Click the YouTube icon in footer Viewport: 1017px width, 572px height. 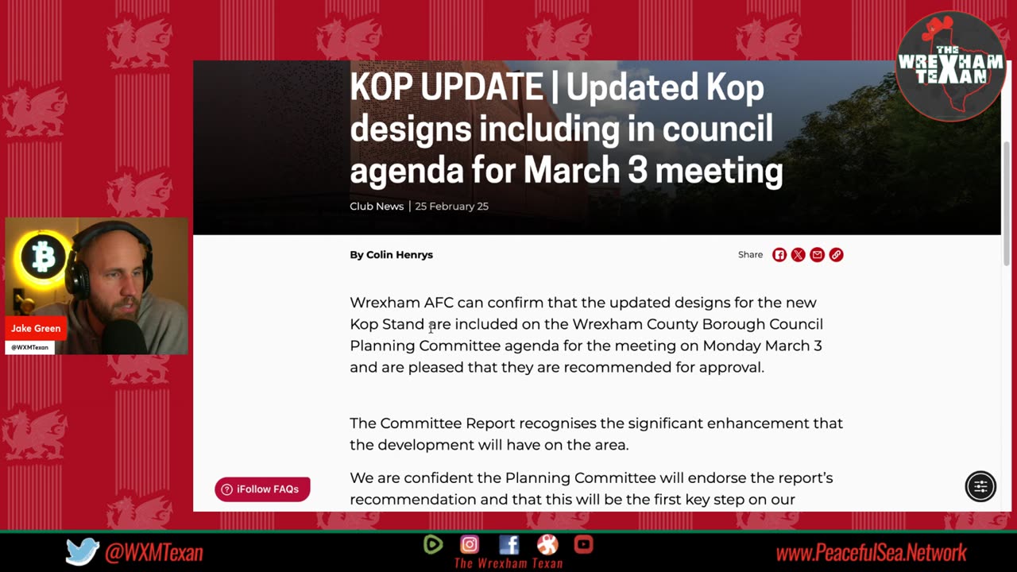point(583,544)
